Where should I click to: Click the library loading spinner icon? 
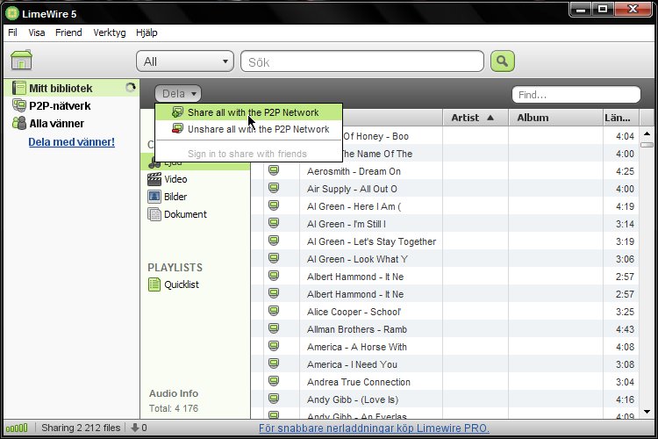coord(131,88)
